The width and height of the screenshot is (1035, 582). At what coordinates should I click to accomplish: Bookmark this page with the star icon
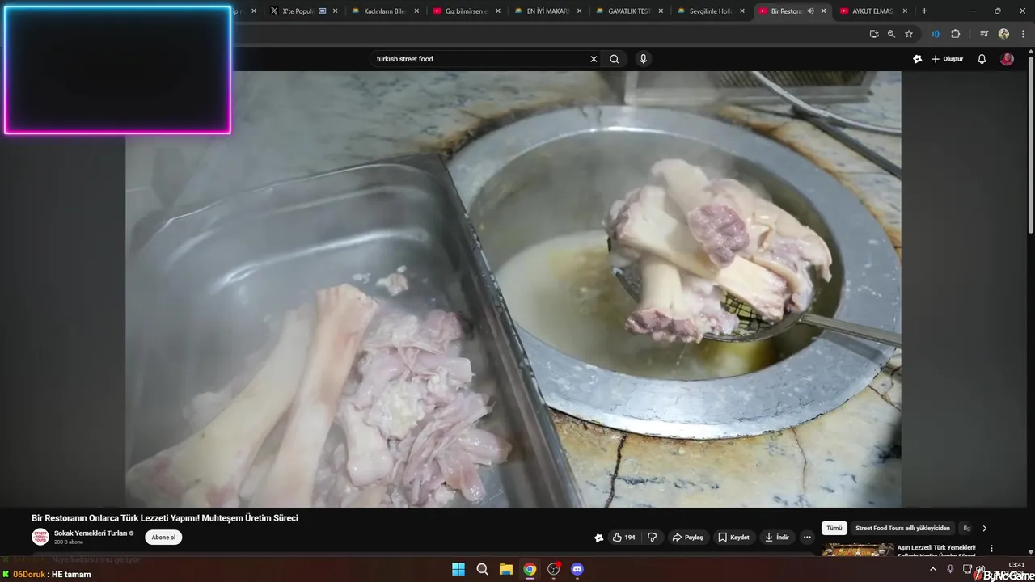(909, 34)
